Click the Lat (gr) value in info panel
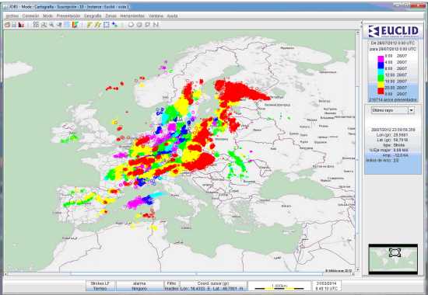428x295 pixels. click(x=401, y=140)
